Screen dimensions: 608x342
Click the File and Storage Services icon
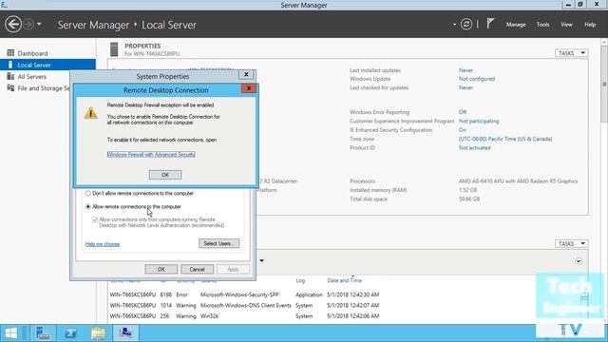coord(10,88)
